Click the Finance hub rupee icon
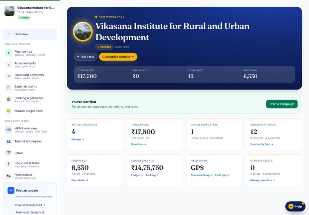 (8, 53)
